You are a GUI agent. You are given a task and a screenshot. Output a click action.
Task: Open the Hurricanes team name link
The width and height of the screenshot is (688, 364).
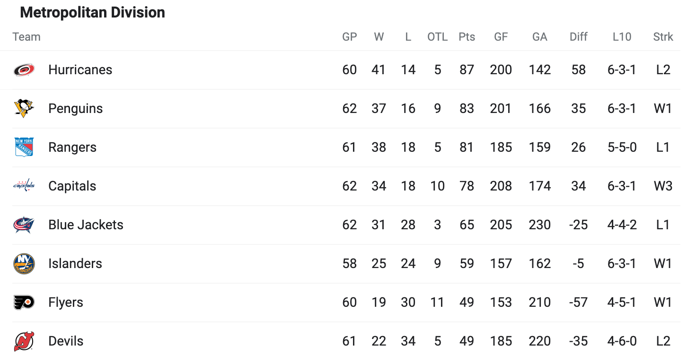[80, 70]
